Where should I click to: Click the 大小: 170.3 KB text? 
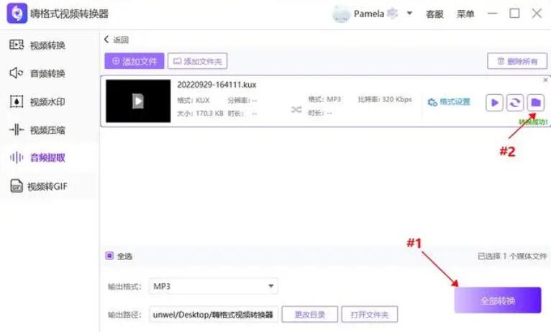[200, 114]
